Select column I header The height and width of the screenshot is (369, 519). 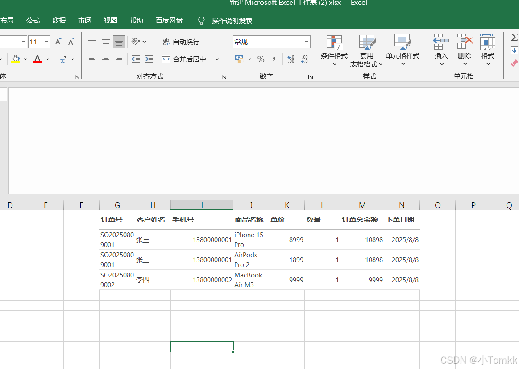click(202, 205)
